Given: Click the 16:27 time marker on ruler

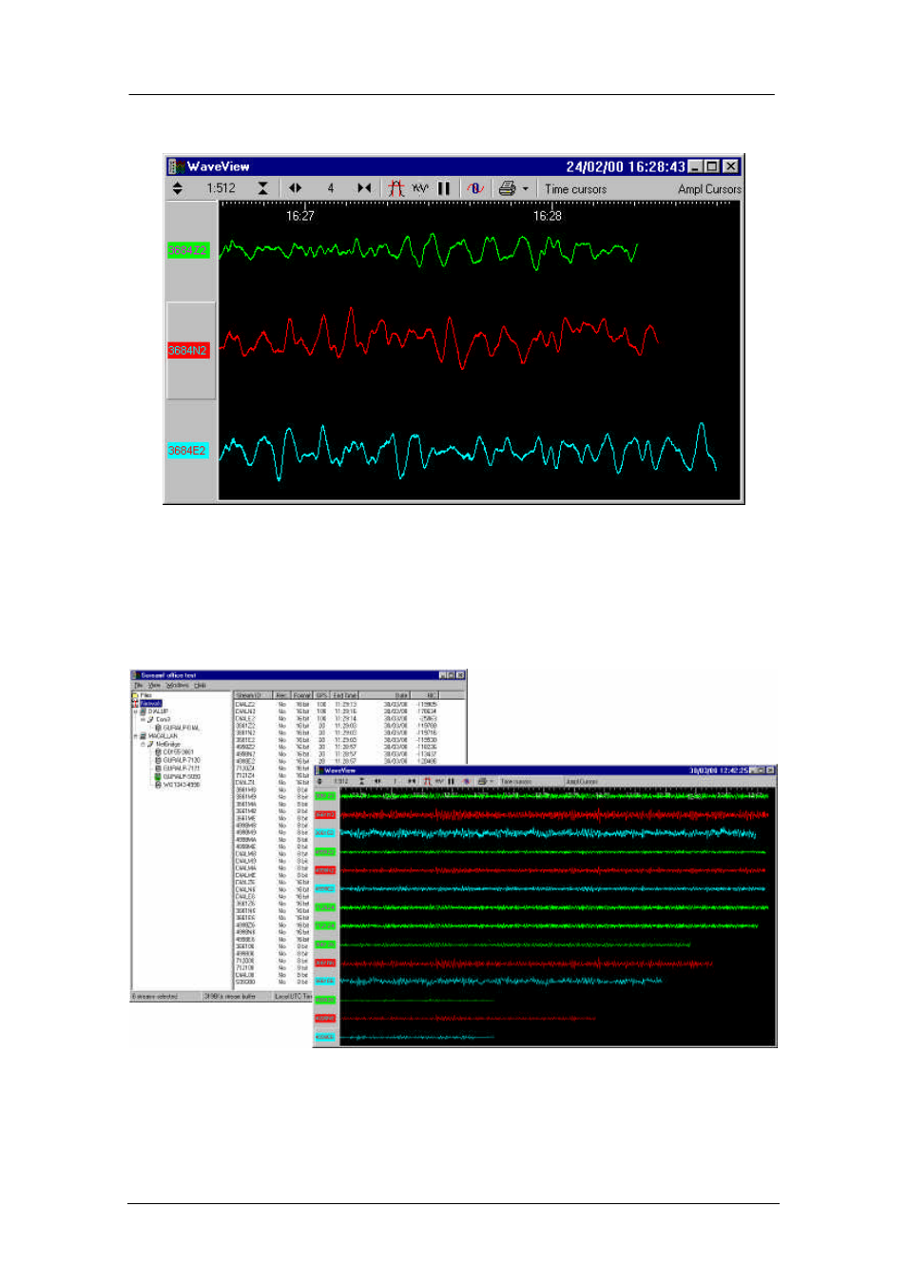Looking at the screenshot, I should 300,216.
